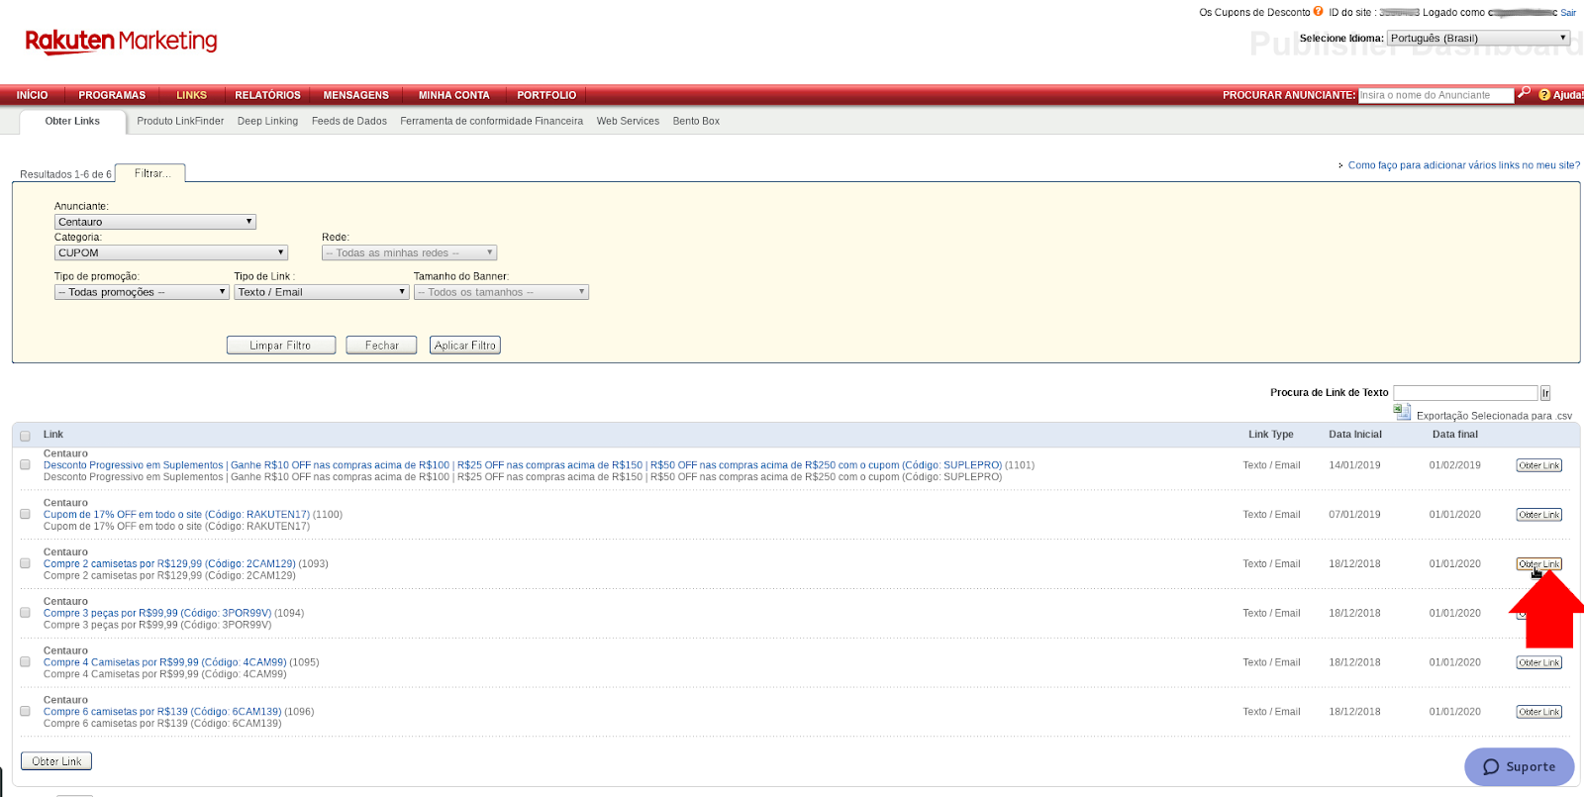Click the Sair logout link

pyautogui.click(x=1568, y=13)
